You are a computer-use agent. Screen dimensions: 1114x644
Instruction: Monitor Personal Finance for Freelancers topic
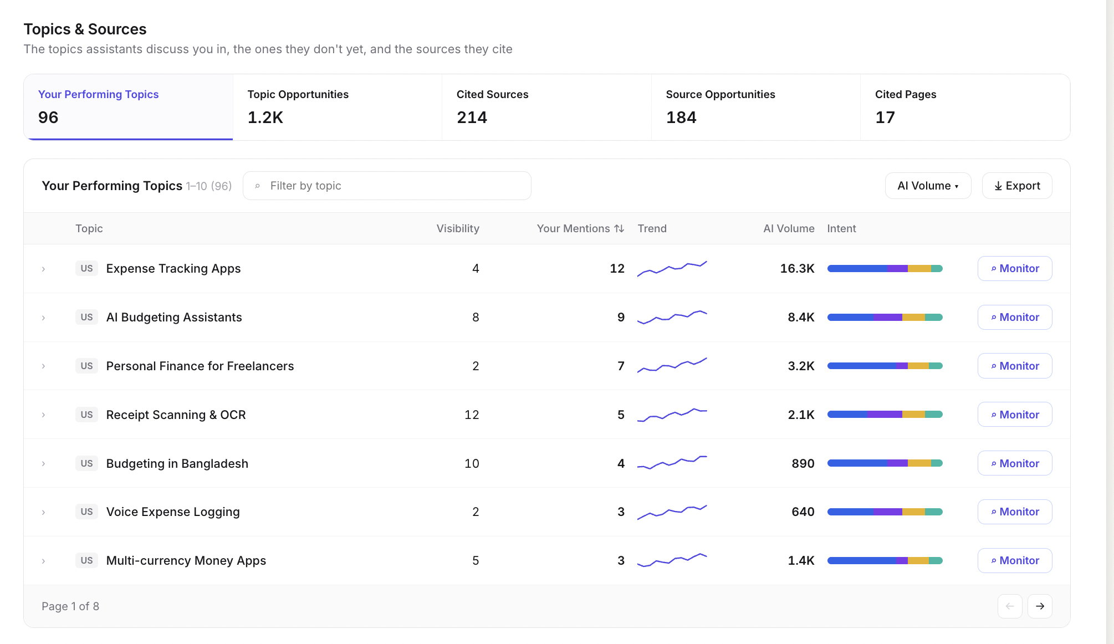[x=1015, y=366]
